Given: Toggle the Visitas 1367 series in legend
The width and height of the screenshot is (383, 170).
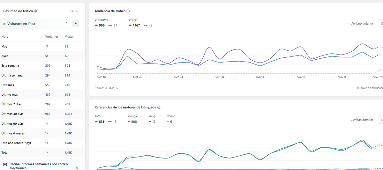Looking at the screenshot, I should 134,26.
